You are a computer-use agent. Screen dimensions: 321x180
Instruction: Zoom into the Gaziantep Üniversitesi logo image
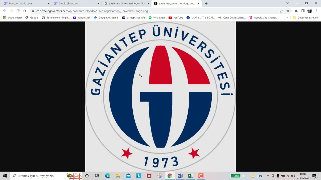click(160, 96)
